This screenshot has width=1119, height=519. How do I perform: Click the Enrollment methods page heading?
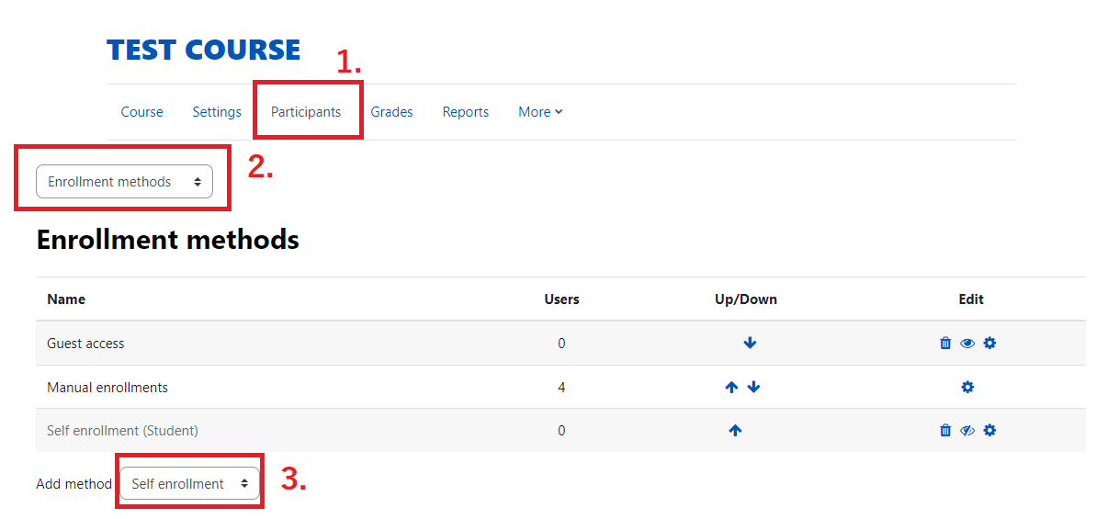point(168,240)
